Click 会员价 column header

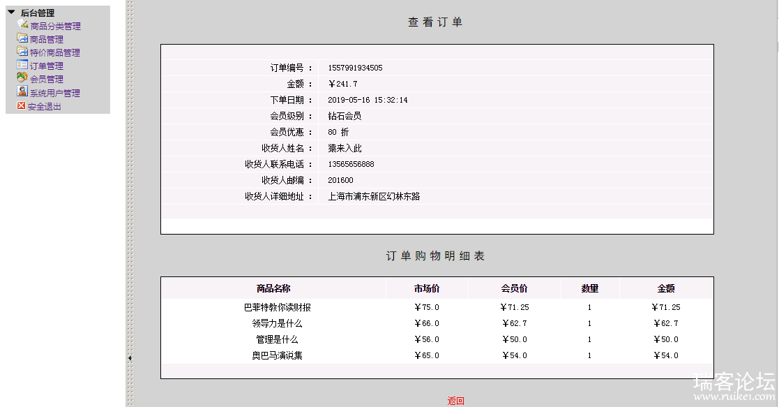click(514, 288)
